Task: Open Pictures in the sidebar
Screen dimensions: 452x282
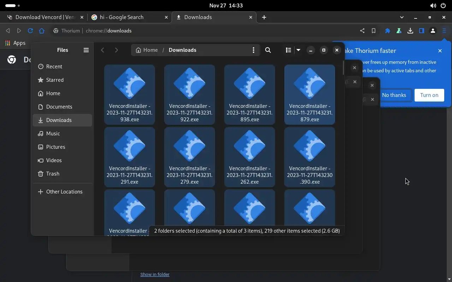Action: 63,147
